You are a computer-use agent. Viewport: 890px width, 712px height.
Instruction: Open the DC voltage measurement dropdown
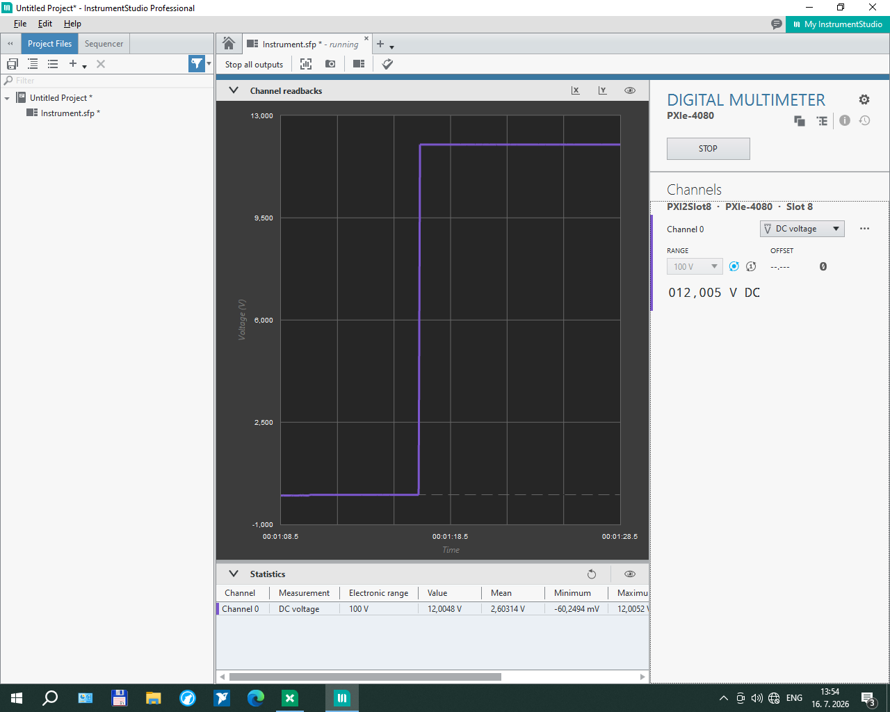coord(802,229)
